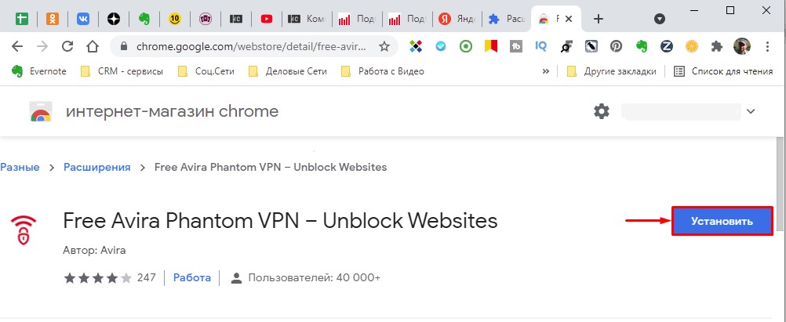
Task: Expand the account dropdown arrow
Action: (x=751, y=111)
